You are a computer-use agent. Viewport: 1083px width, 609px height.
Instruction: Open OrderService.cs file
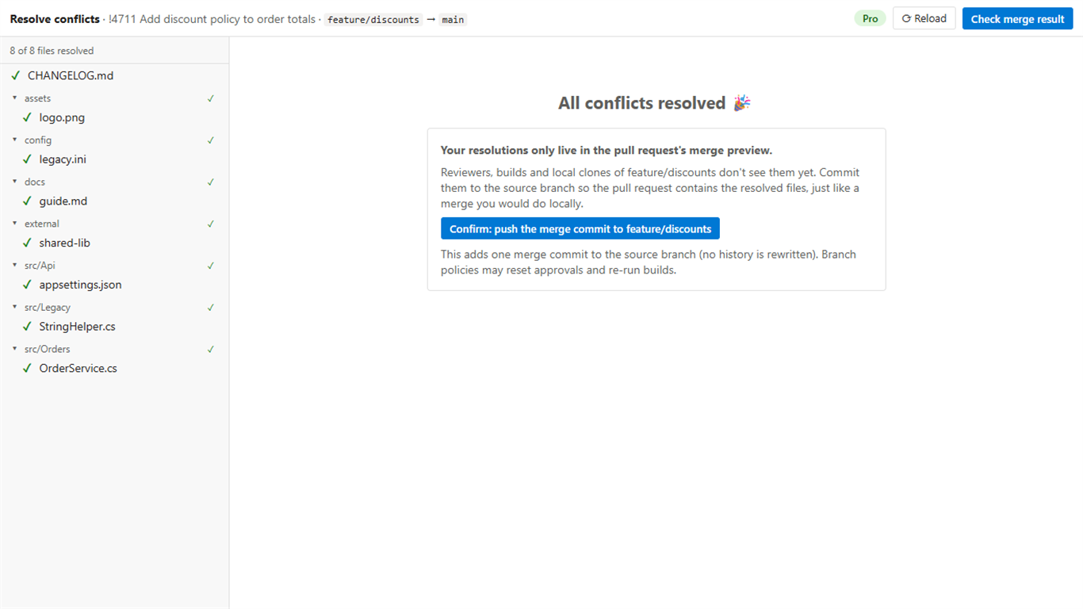[x=78, y=368]
